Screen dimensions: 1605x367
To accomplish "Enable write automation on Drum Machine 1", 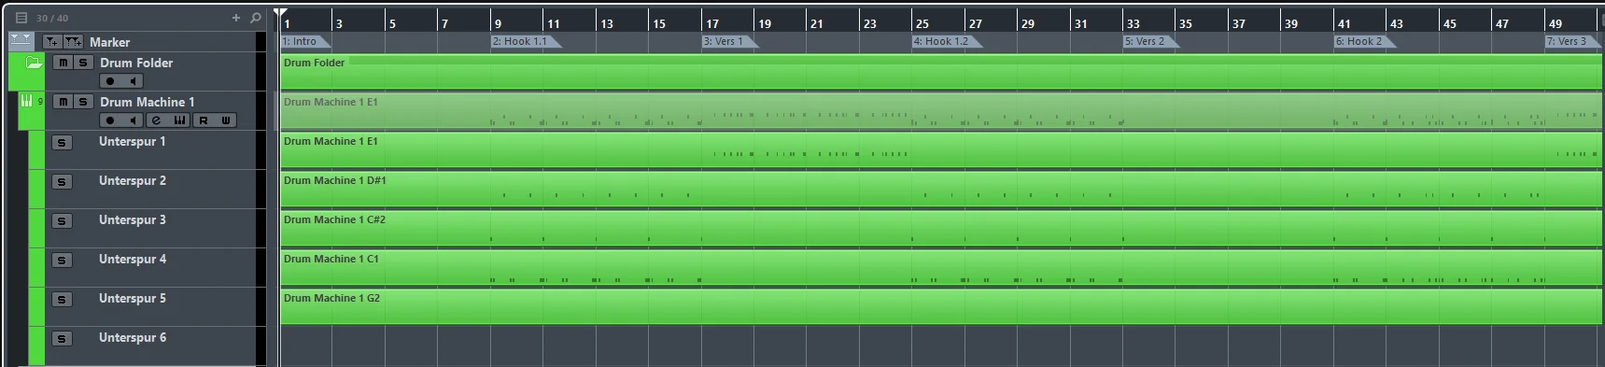I will [x=226, y=120].
